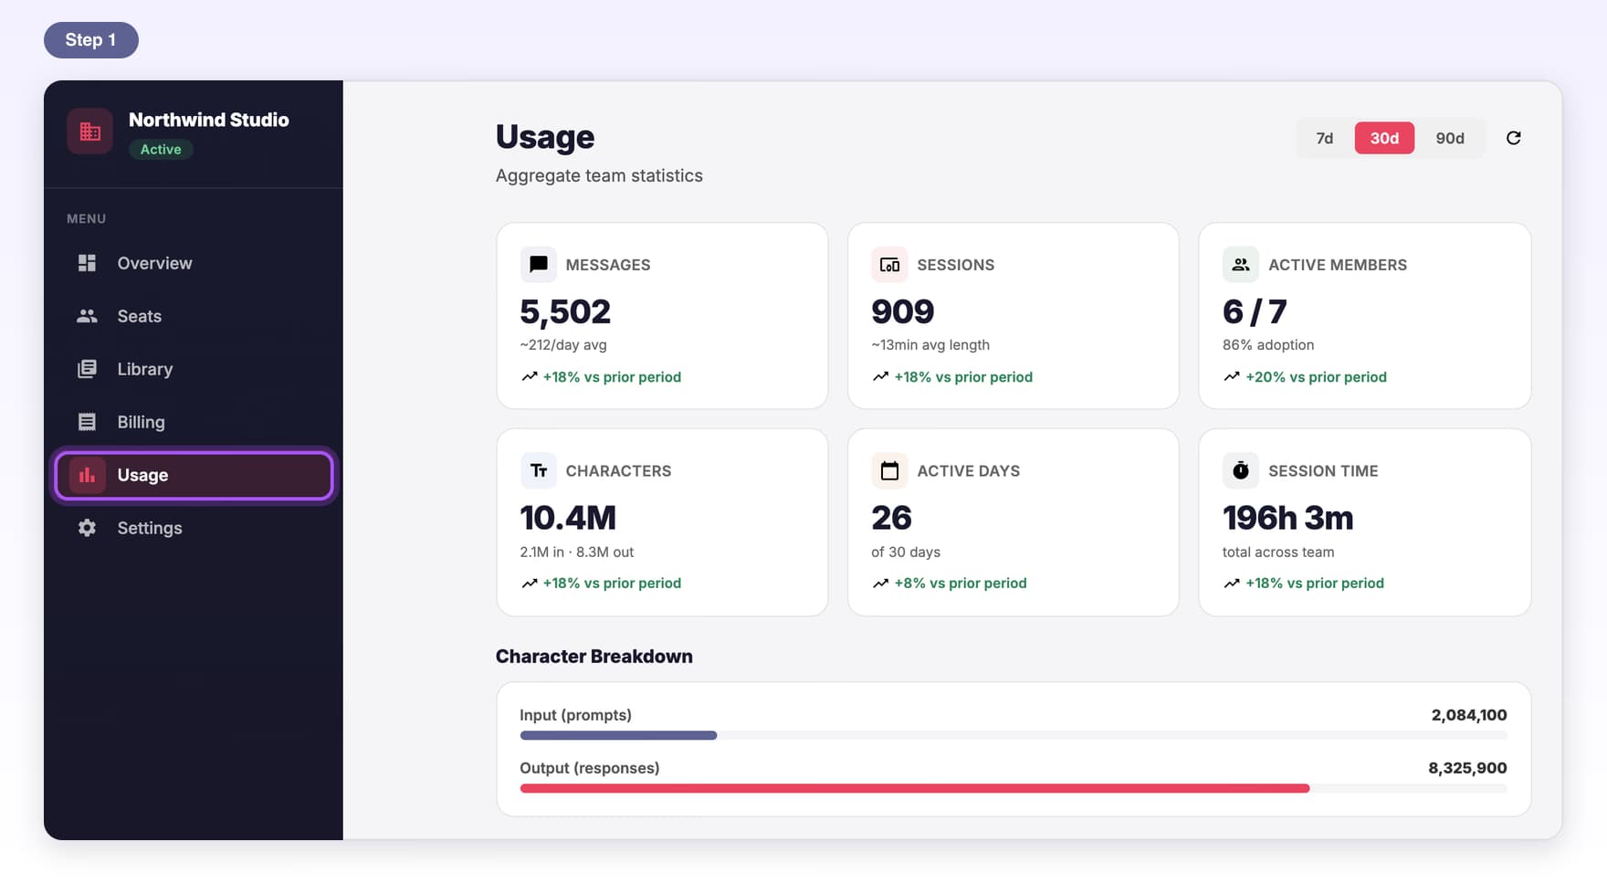Image resolution: width=1607 pixels, height=884 pixels.
Task: Select the 30d time range
Action: click(x=1384, y=138)
